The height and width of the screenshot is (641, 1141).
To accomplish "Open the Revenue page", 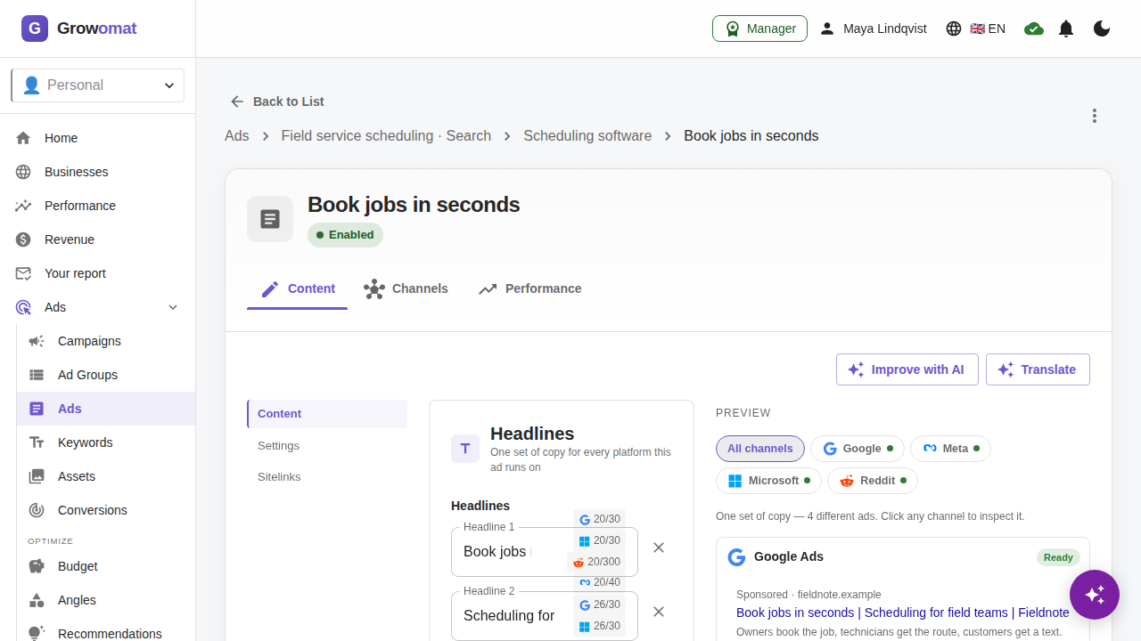I will pyautogui.click(x=98, y=239).
